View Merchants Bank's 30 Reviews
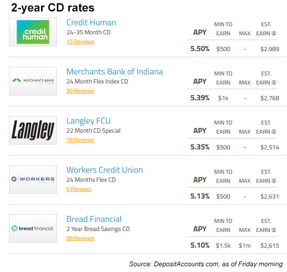This screenshot has height=272, width=287. coord(80,91)
